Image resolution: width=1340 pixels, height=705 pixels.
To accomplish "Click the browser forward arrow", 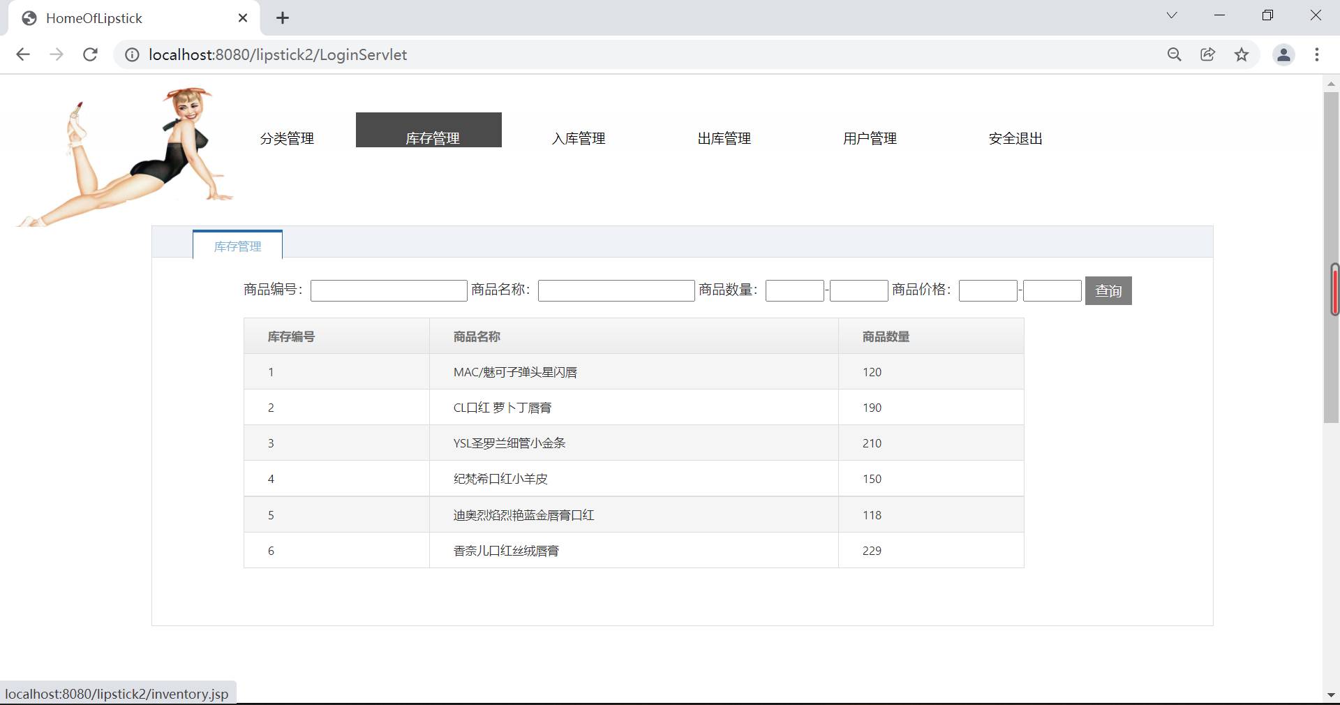I will (x=57, y=54).
